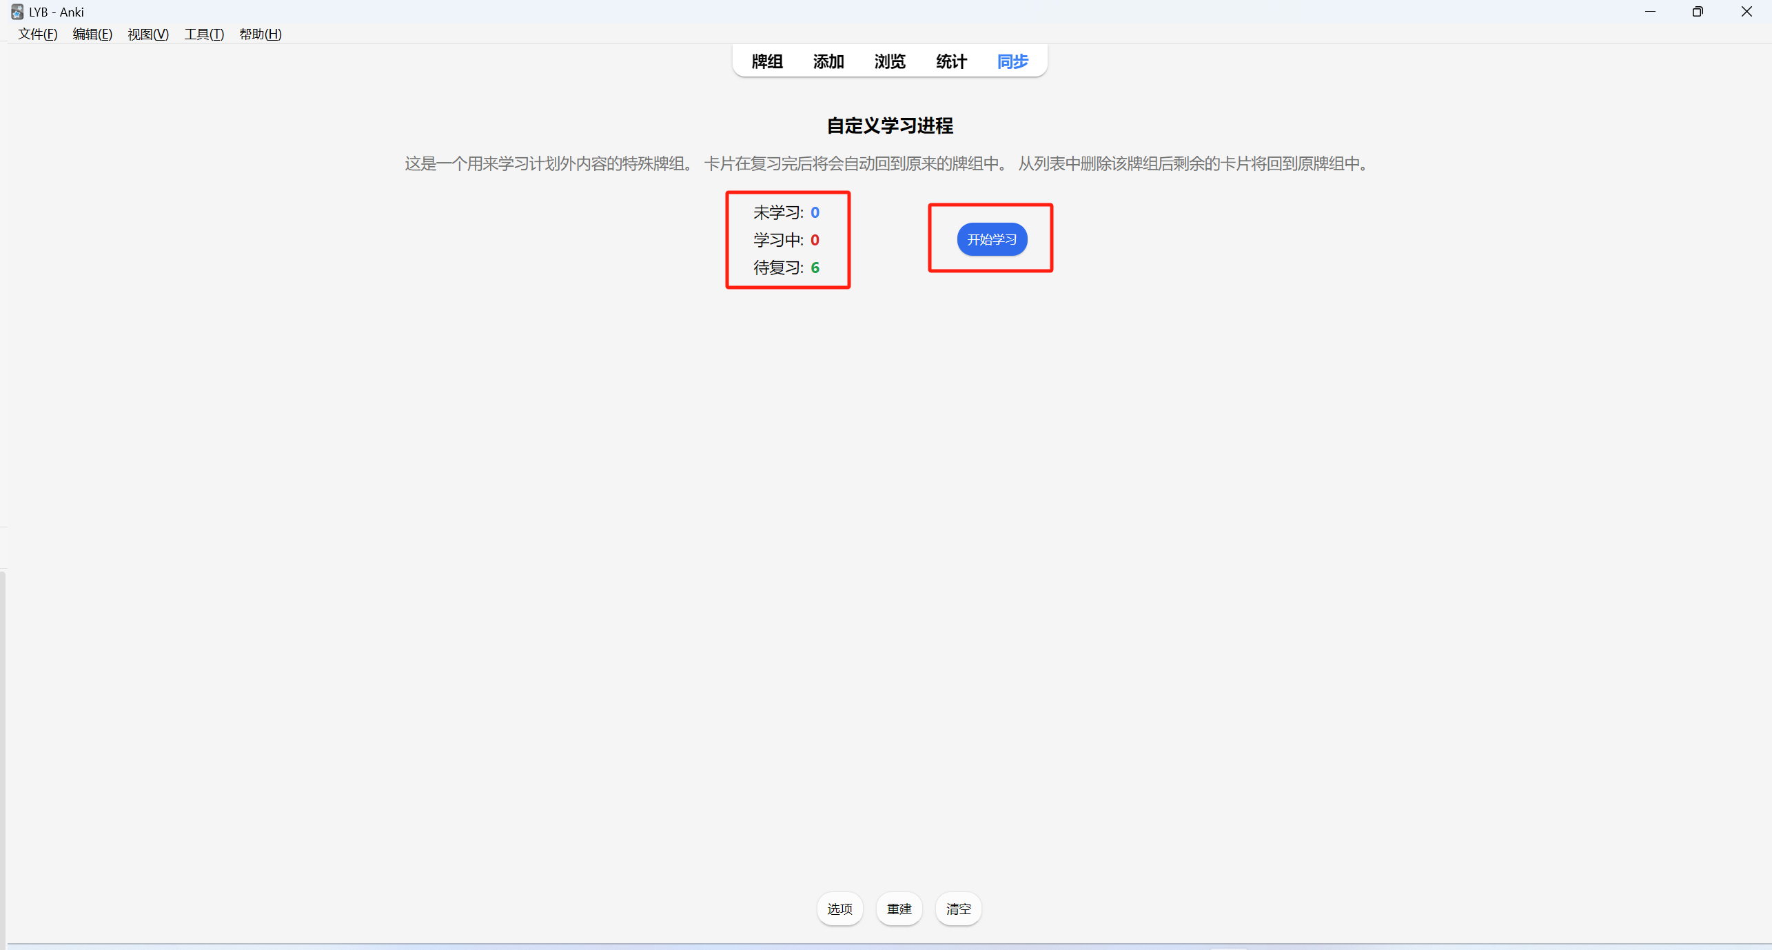1772x950 pixels.
Task: Go to 牌组 decks view
Action: click(x=766, y=61)
